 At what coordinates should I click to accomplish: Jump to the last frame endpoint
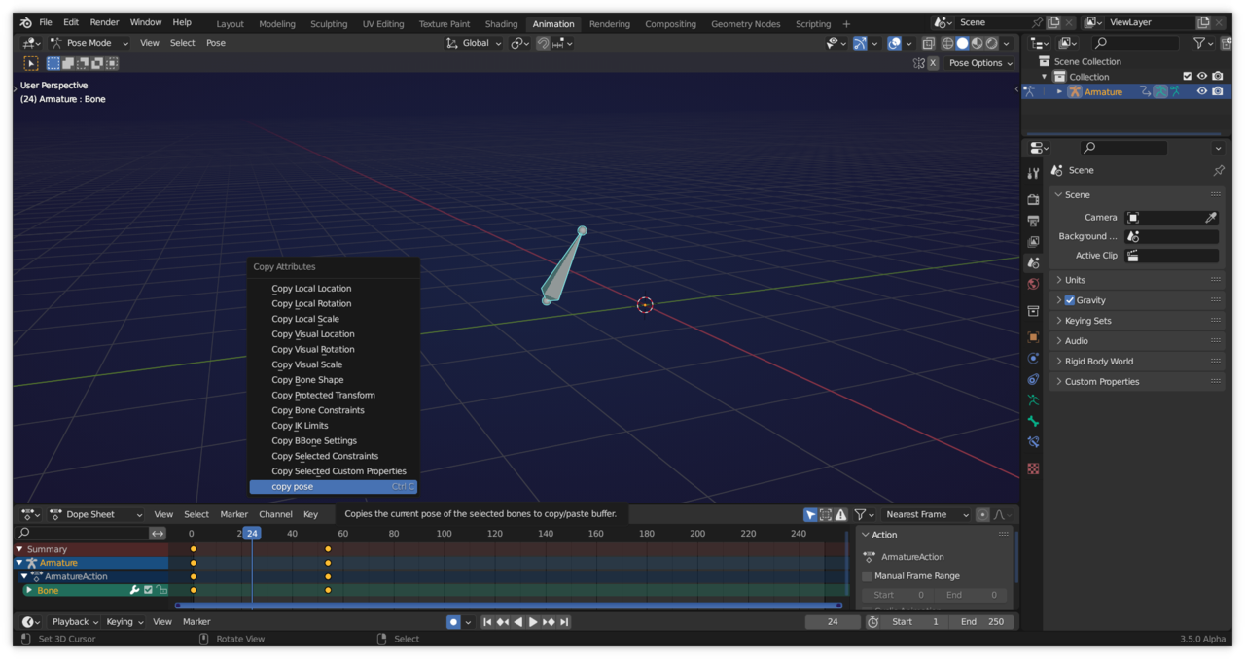click(564, 622)
